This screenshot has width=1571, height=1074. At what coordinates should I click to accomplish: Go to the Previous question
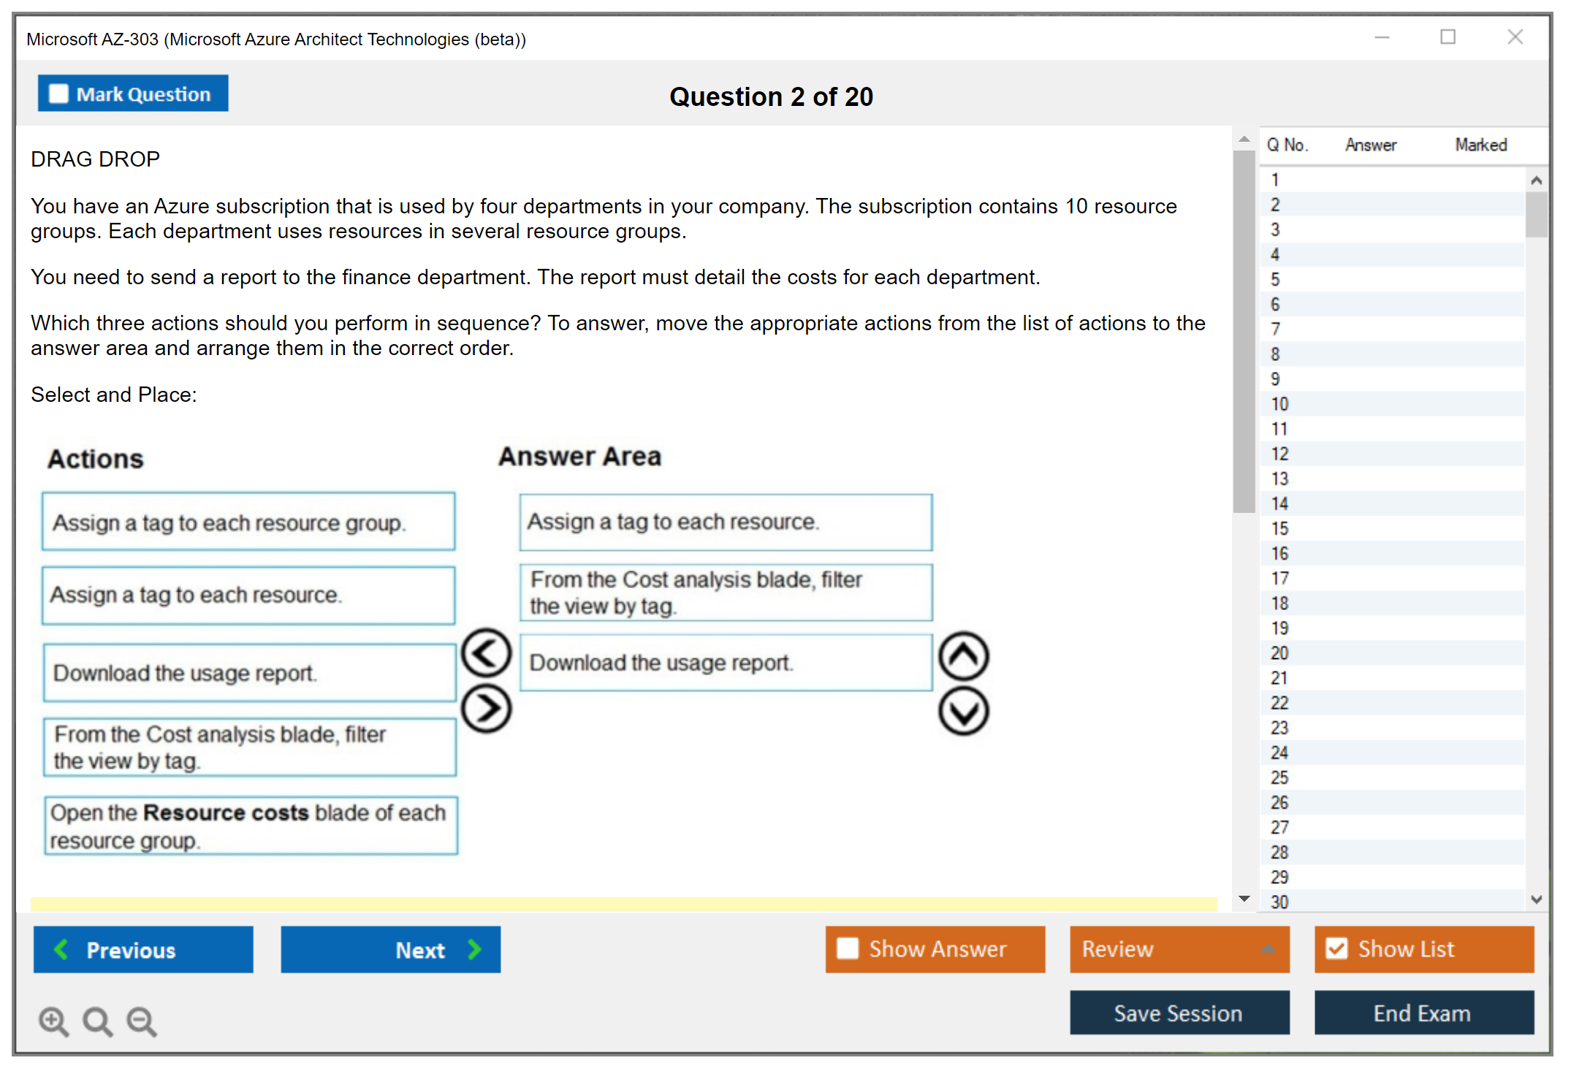pos(143,949)
